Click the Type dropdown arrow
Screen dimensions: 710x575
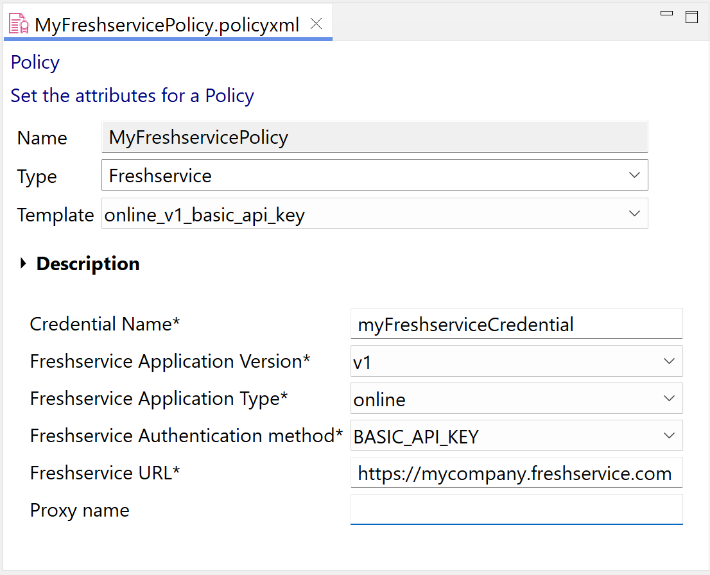(634, 175)
